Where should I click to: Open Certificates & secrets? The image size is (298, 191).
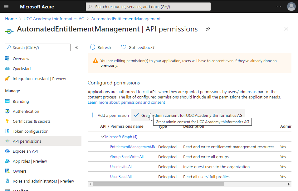[32, 121]
